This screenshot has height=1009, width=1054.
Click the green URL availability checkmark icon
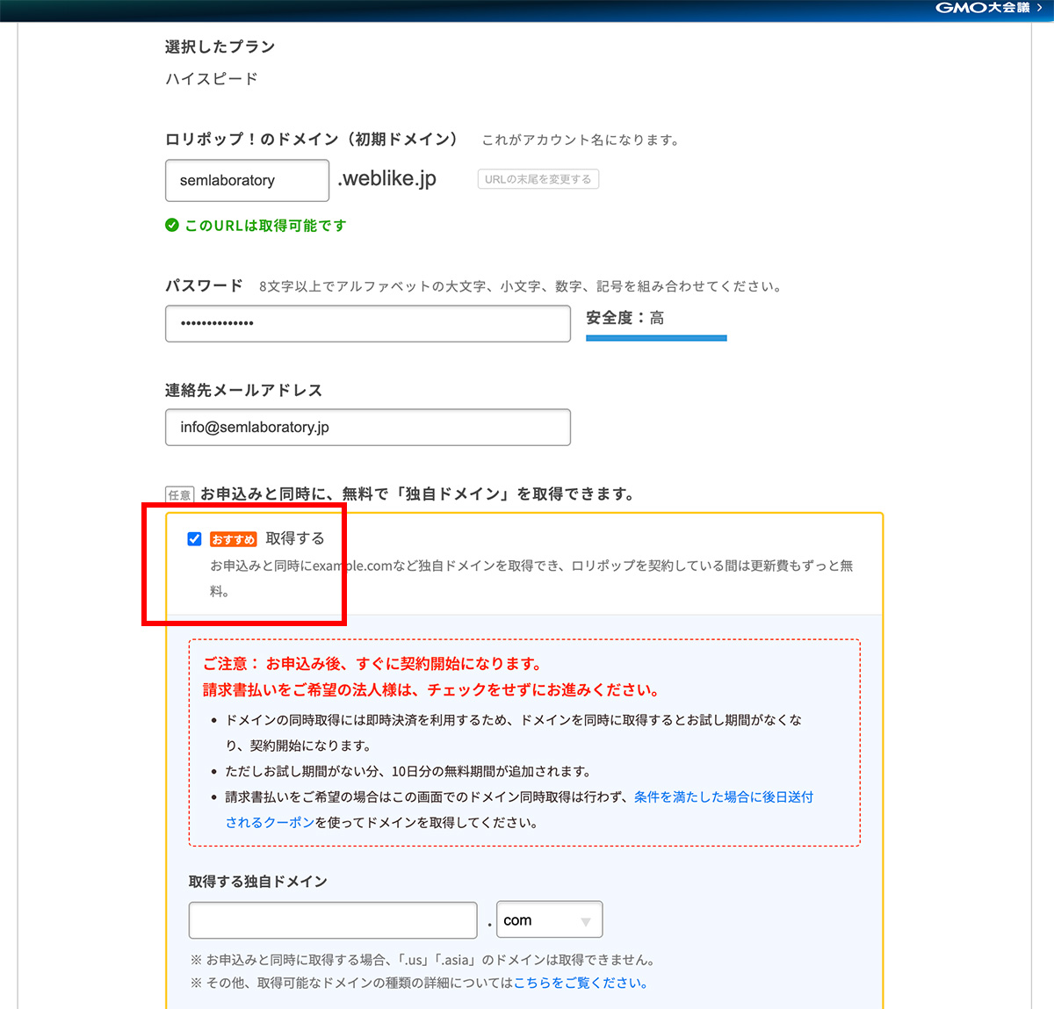(x=171, y=226)
